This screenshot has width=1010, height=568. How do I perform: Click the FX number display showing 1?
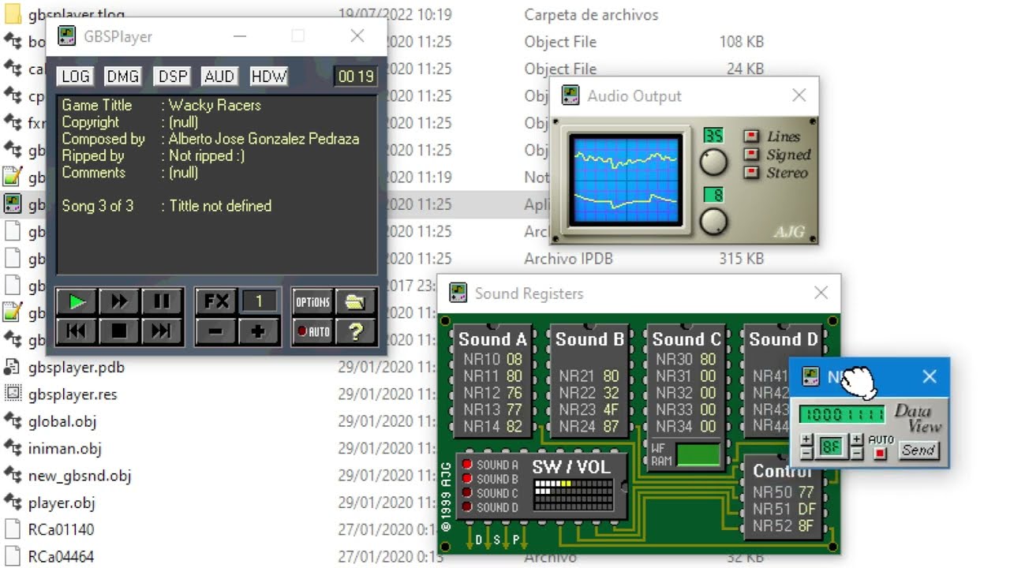click(x=259, y=301)
